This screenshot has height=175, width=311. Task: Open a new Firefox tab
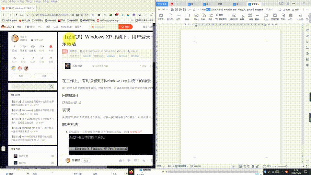click(x=40, y=8)
